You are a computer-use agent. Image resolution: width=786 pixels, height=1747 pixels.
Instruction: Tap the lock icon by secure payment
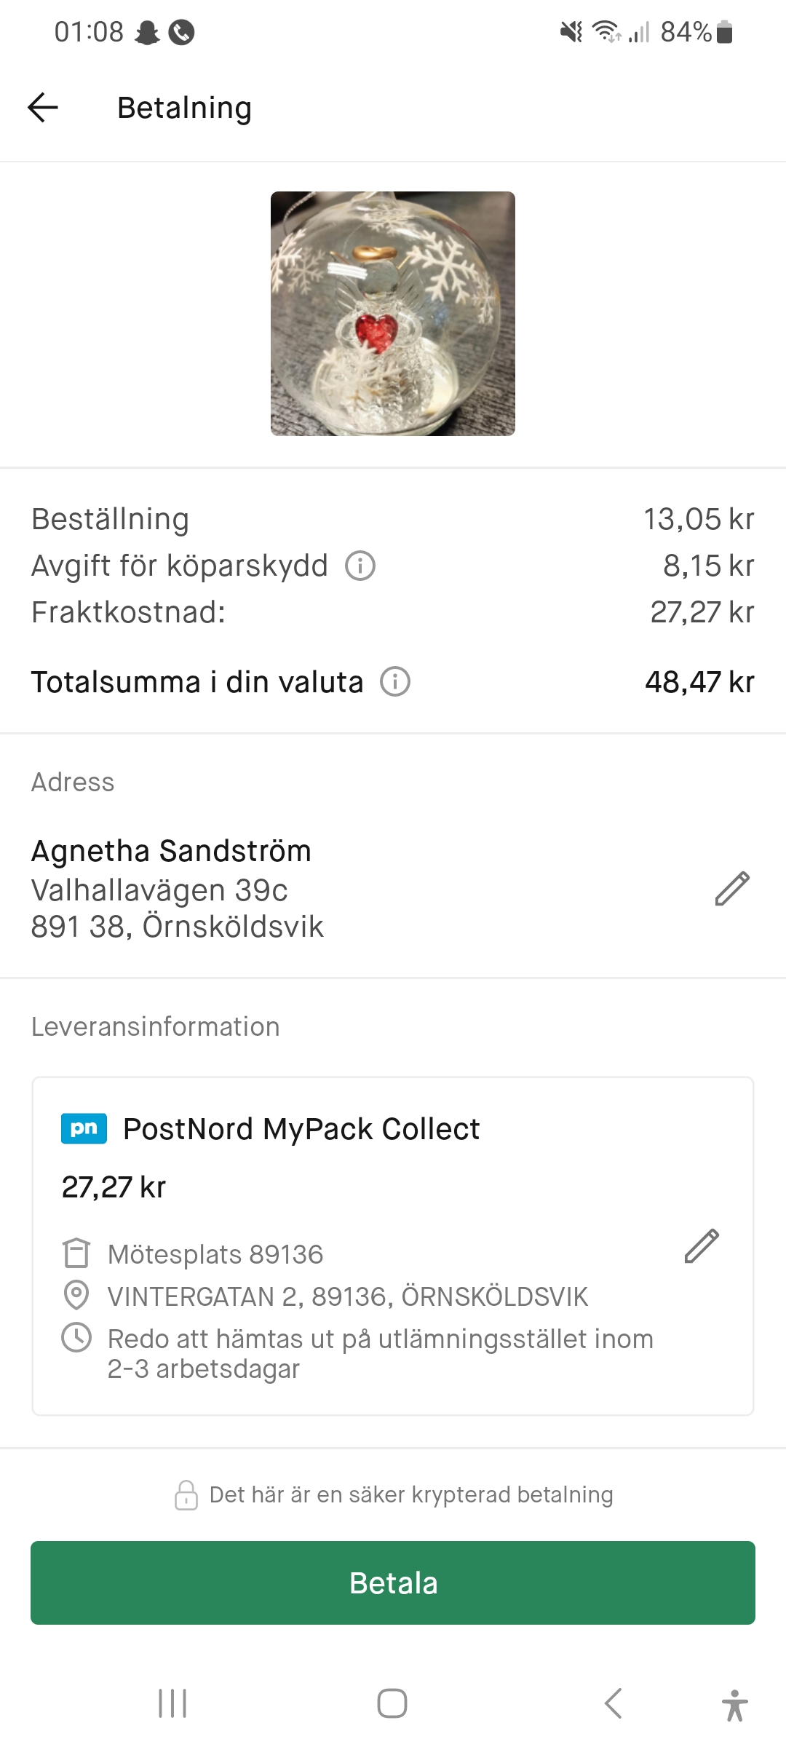tap(186, 1495)
